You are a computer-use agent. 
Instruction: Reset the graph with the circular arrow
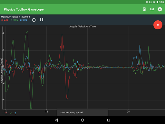(34, 20)
